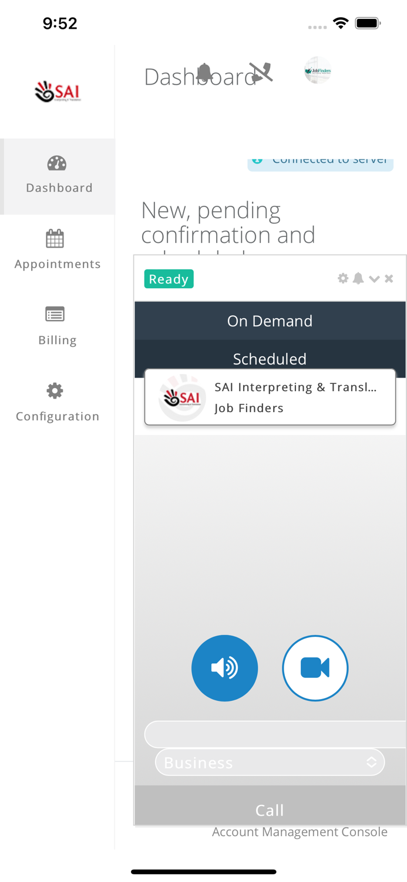
Task: Click the SAI logo in the sidebar
Action: click(x=56, y=92)
